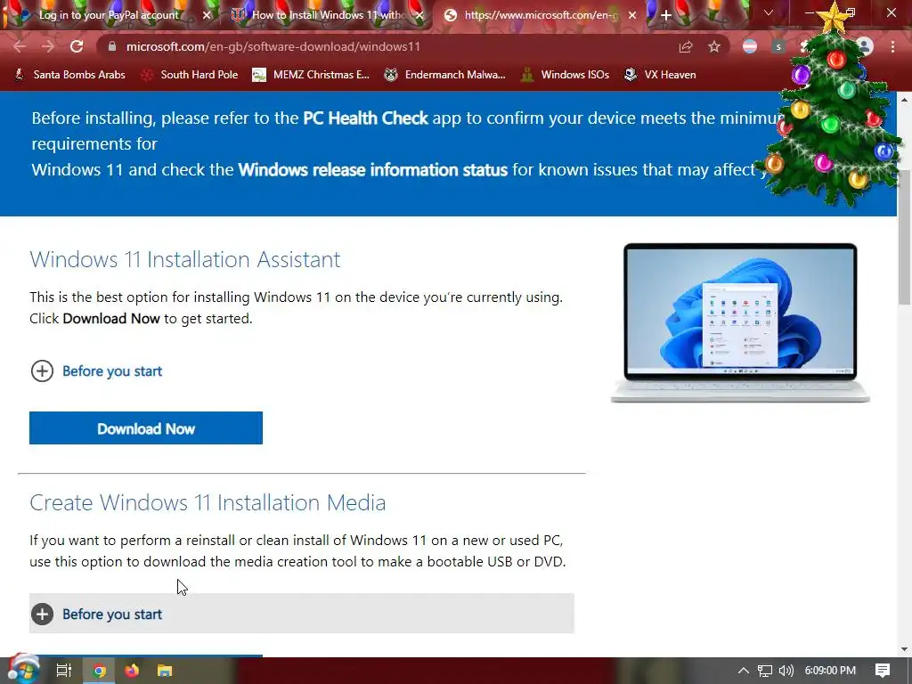Go back with the browser back arrow
The image size is (912, 684).
pyautogui.click(x=20, y=46)
